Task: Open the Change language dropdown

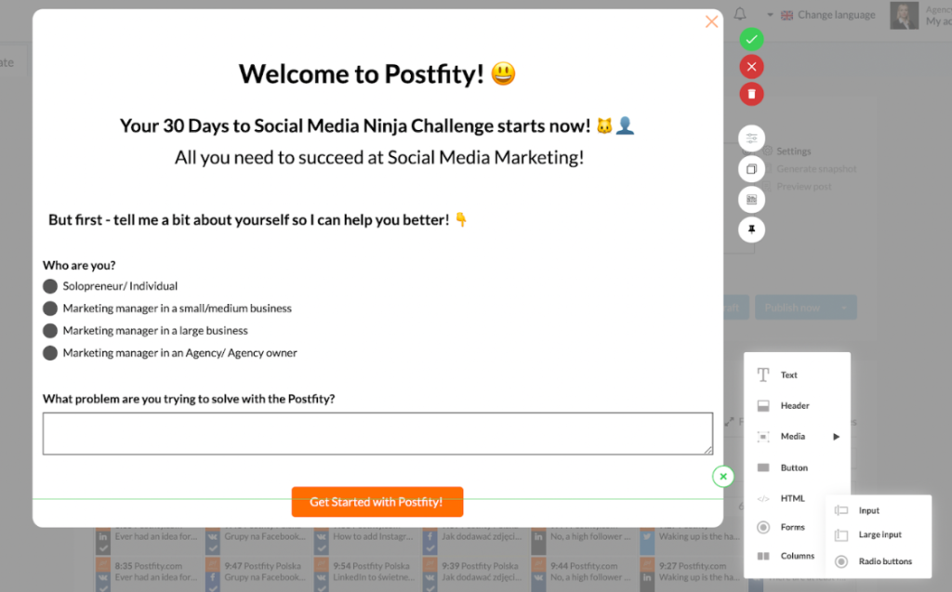Action: pyautogui.click(x=827, y=15)
